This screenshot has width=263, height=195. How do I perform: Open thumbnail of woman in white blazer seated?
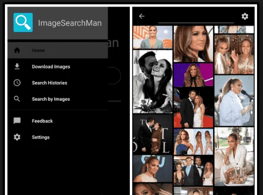tap(234, 157)
